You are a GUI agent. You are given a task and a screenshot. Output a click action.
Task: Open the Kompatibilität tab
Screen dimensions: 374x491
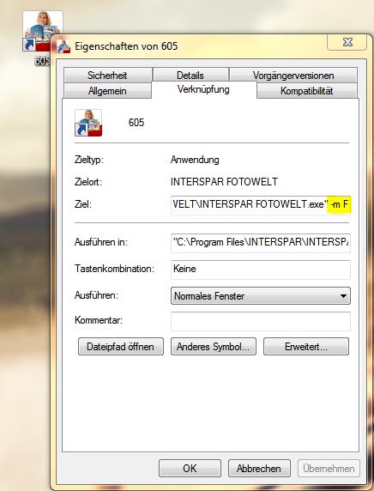point(307,91)
